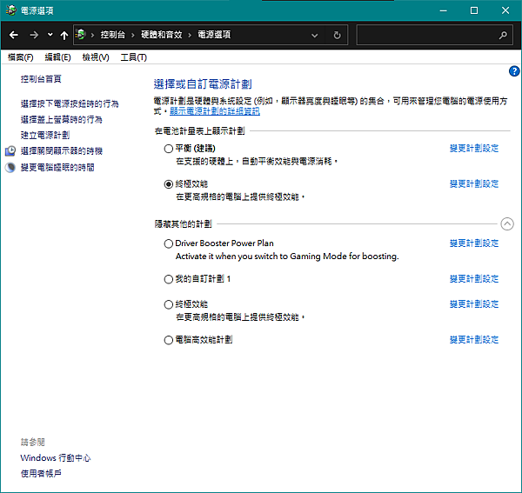The width and height of the screenshot is (522, 493).
Task: Change plan settings for Driver Booster Power Plan
Action: (474, 243)
